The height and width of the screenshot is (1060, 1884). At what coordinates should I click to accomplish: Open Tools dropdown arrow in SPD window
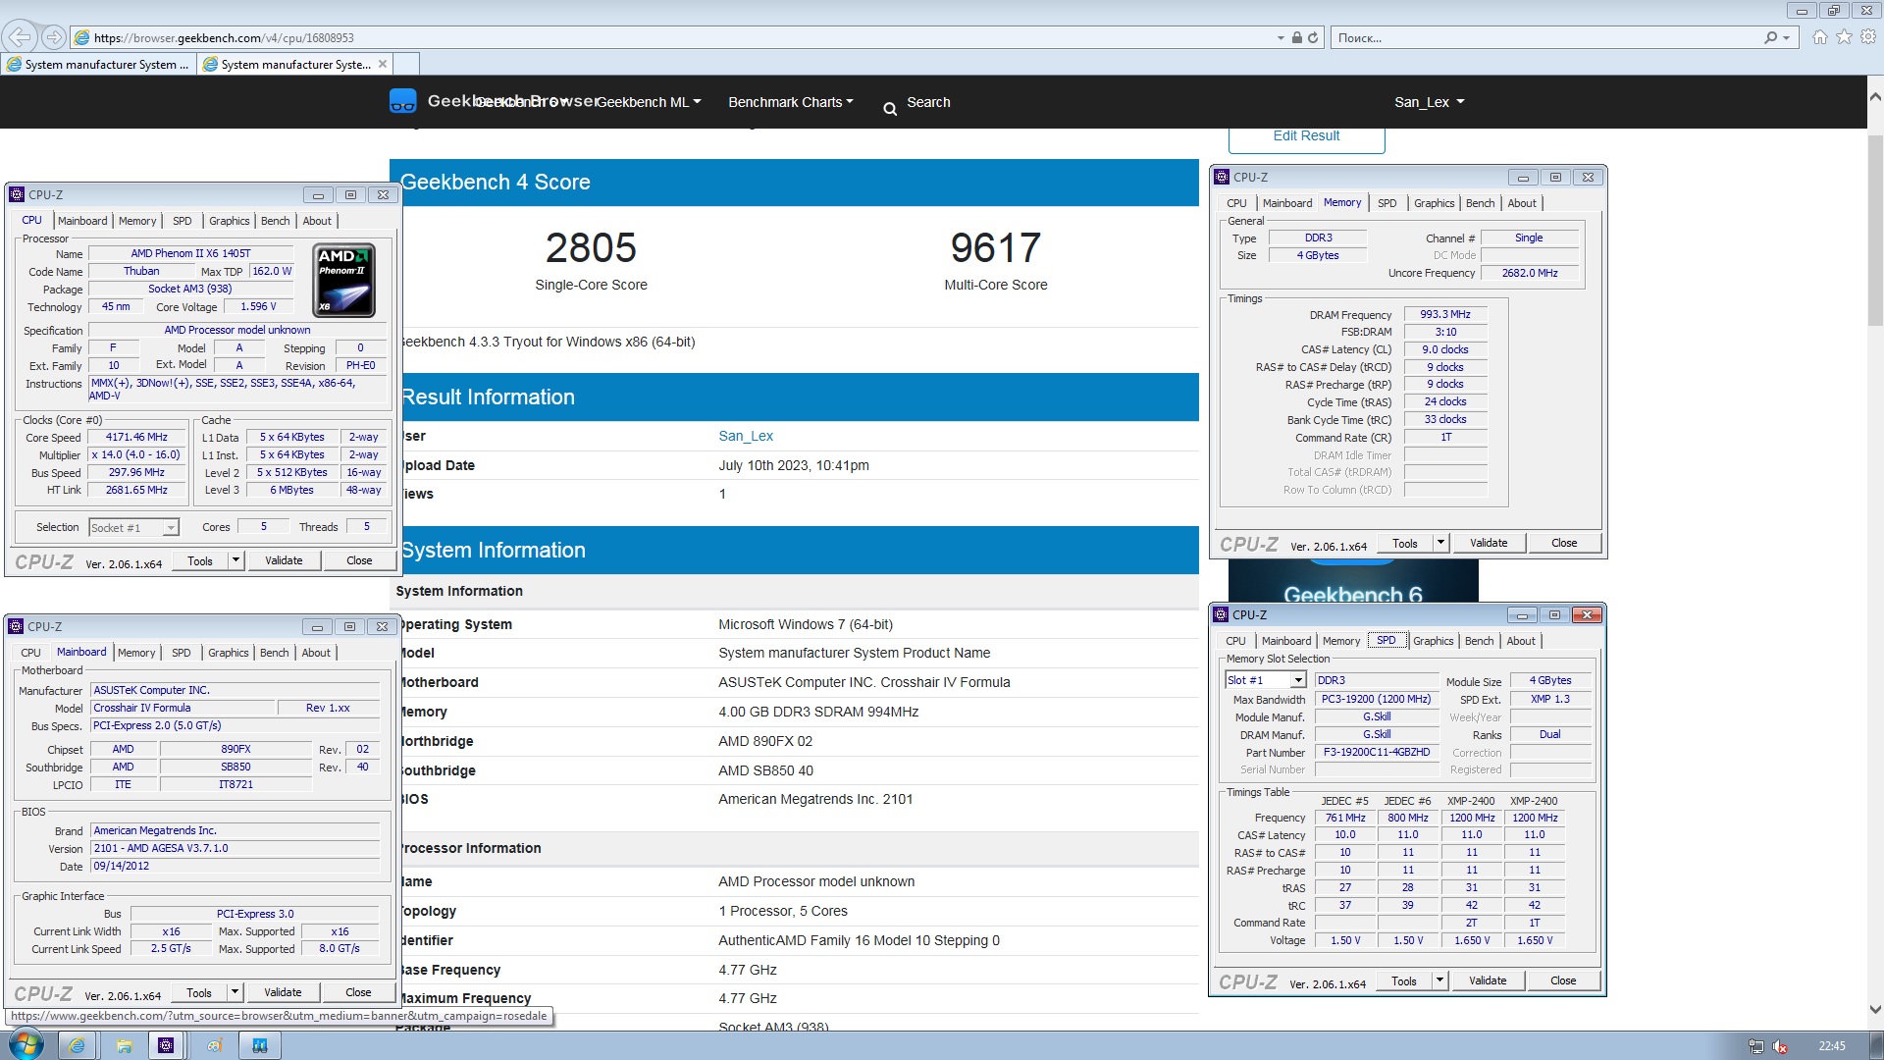1439,980
